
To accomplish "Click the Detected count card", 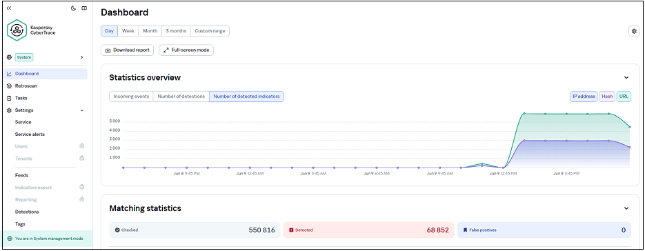I will click(x=369, y=230).
